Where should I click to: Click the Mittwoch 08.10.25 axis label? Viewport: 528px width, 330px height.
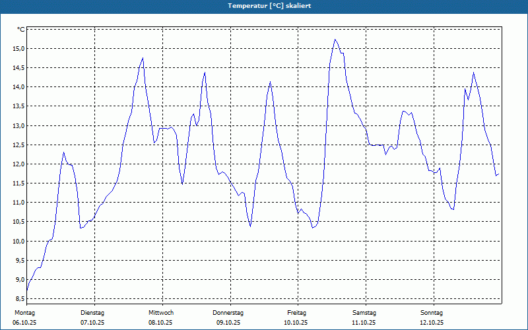[160, 317]
